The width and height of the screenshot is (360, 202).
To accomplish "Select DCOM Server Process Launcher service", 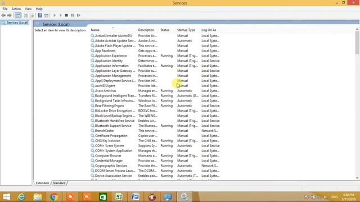I will [155, 171].
